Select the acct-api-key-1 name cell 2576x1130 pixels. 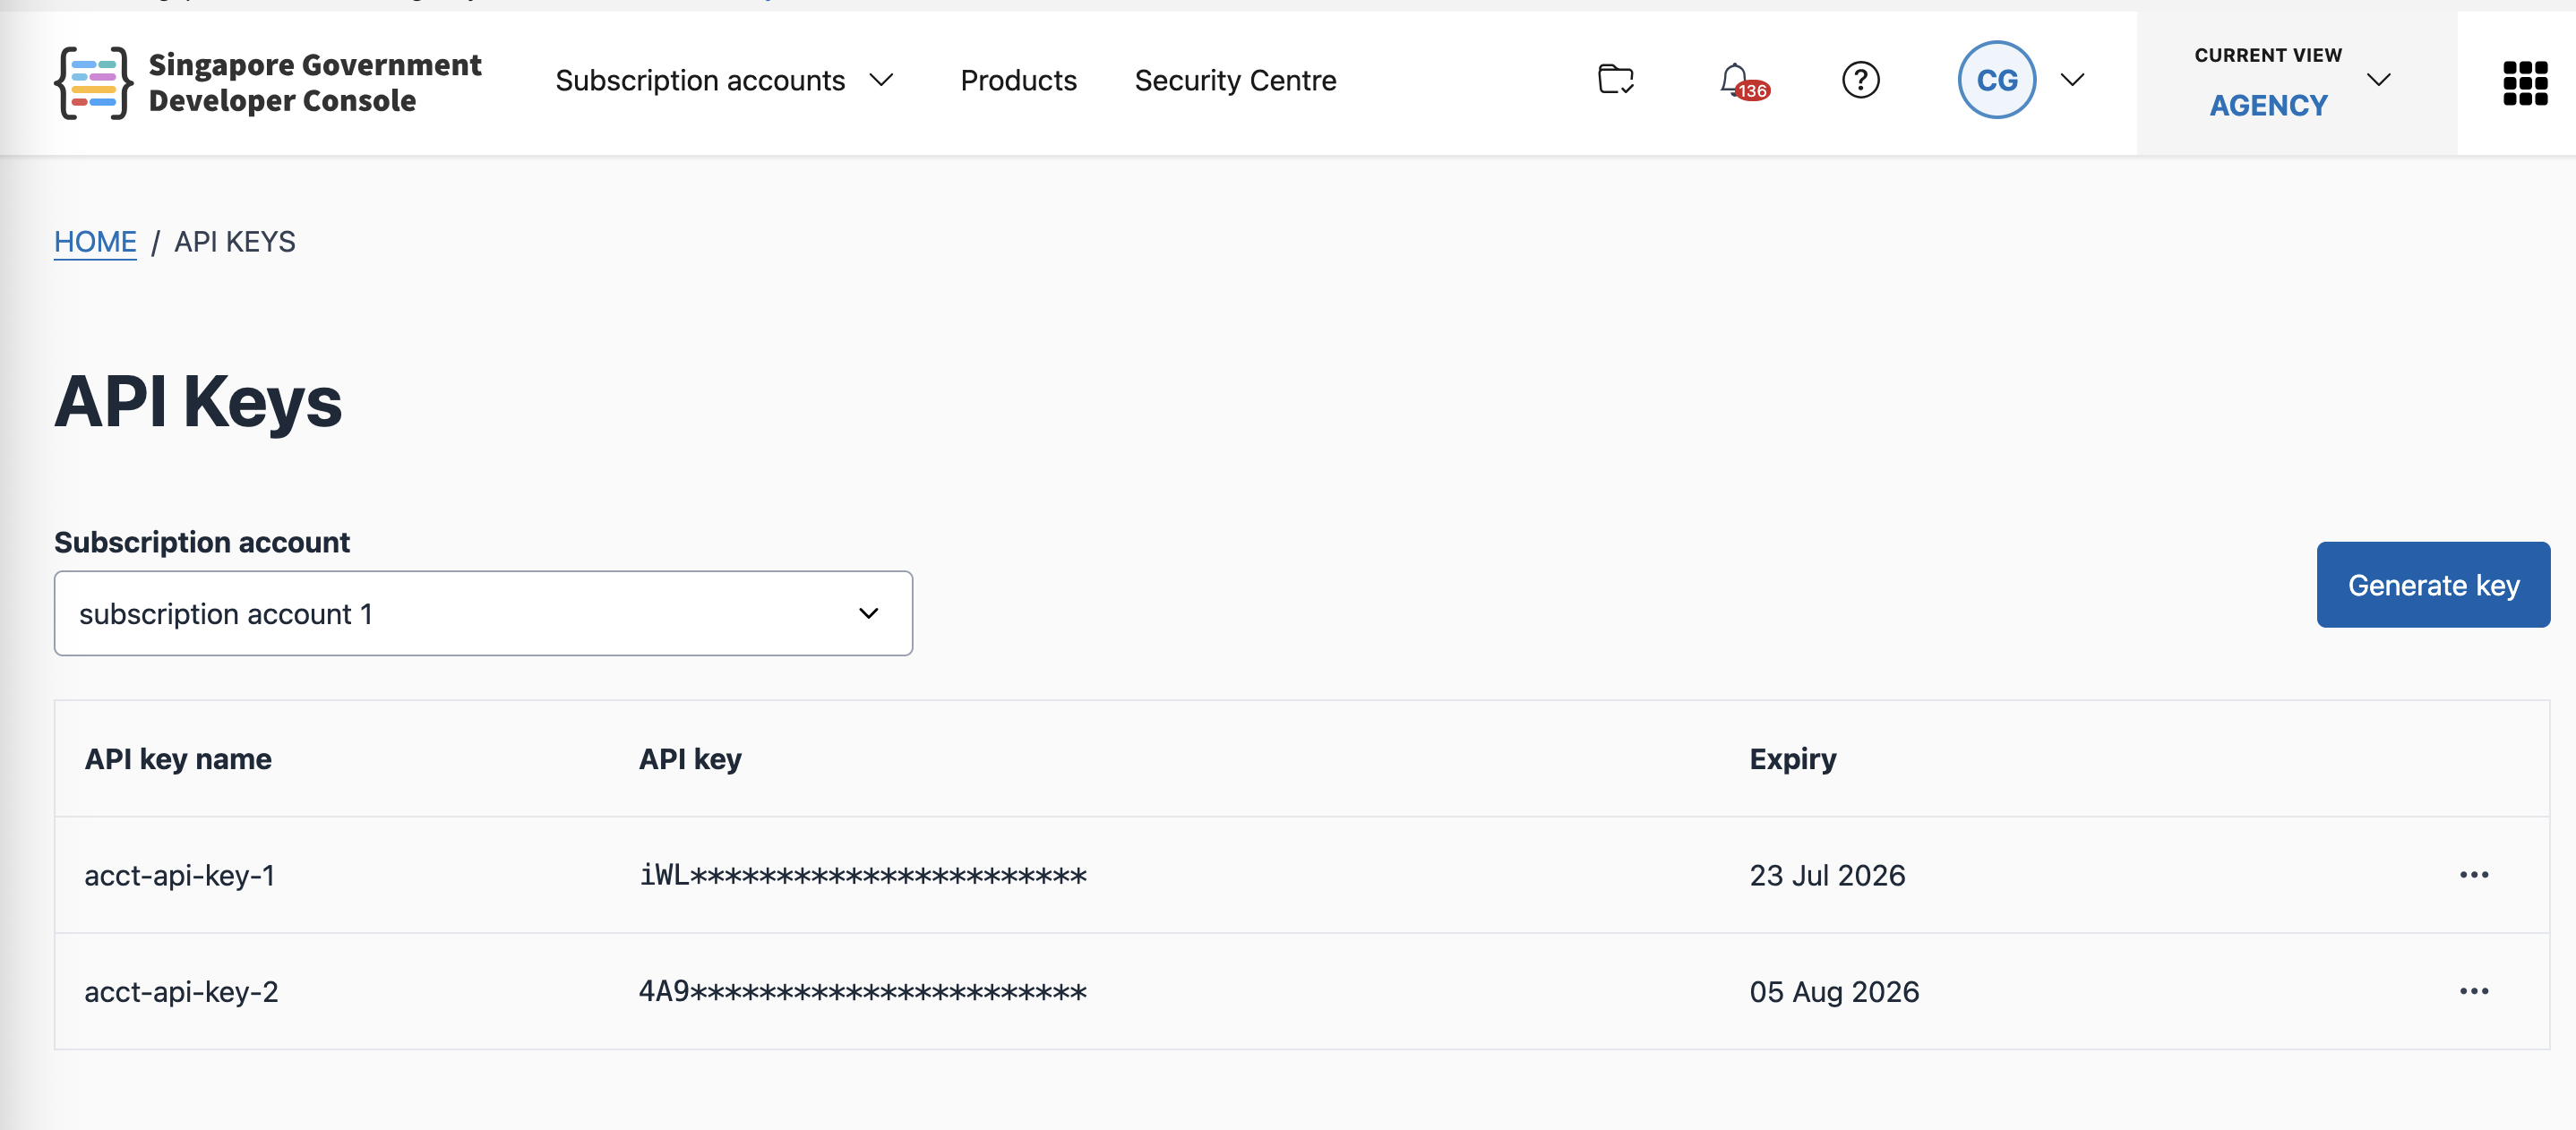pyautogui.click(x=179, y=875)
